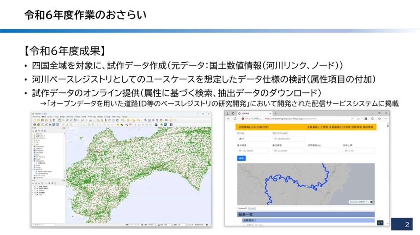Image resolution: width=420 pixels, height=235 pixels.
Task: Click the blue 検索 search button
Action: pyautogui.click(x=241, y=158)
